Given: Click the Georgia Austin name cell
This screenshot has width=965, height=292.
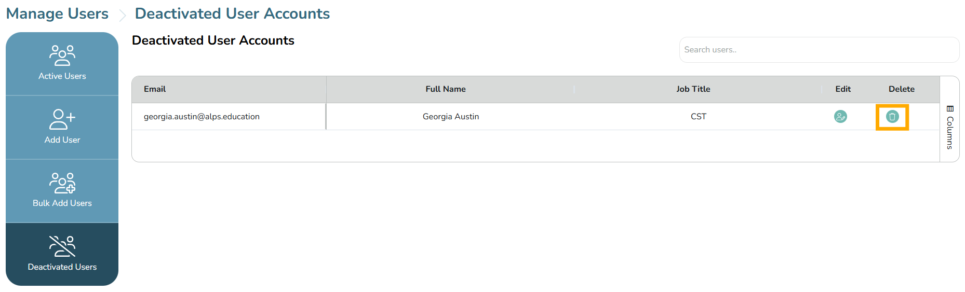Looking at the screenshot, I should pyautogui.click(x=451, y=117).
